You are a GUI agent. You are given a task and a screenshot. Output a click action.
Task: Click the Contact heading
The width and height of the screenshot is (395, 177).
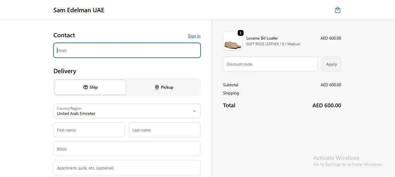point(64,35)
